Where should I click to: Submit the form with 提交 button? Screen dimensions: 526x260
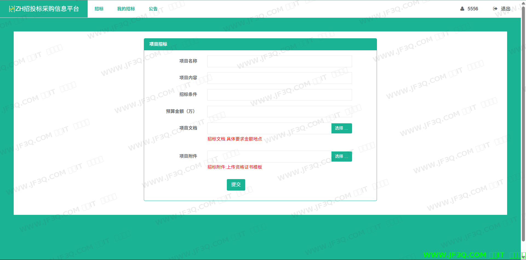pos(236,185)
